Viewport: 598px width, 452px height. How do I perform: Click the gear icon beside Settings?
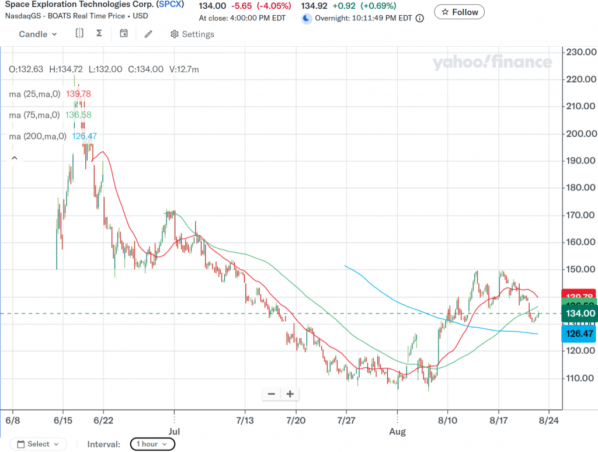[x=174, y=34]
